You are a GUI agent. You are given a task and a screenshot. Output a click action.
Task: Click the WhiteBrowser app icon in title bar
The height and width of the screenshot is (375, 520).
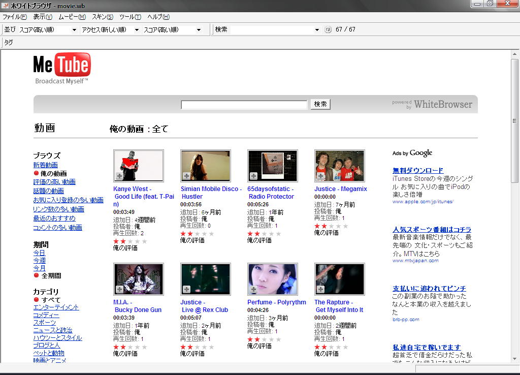click(5, 6)
